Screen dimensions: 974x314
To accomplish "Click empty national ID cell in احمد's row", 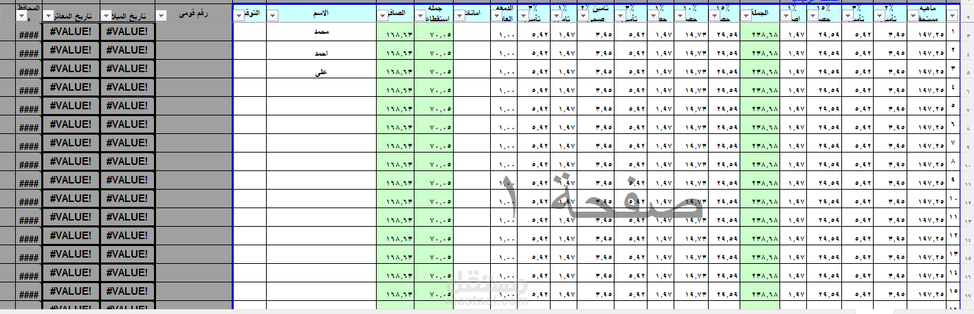I will (x=195, y=50).
